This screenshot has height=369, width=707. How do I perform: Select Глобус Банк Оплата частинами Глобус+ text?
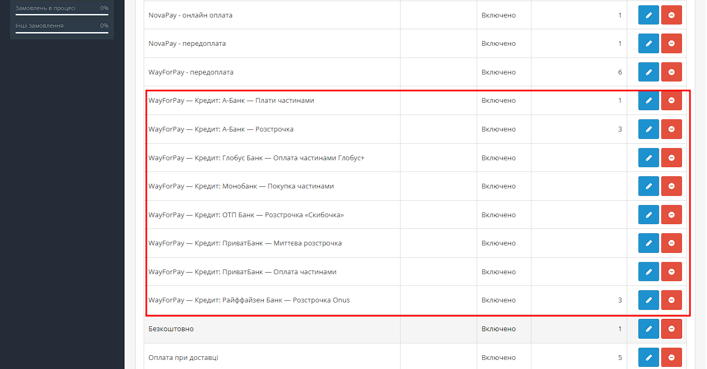click(256, 158)
